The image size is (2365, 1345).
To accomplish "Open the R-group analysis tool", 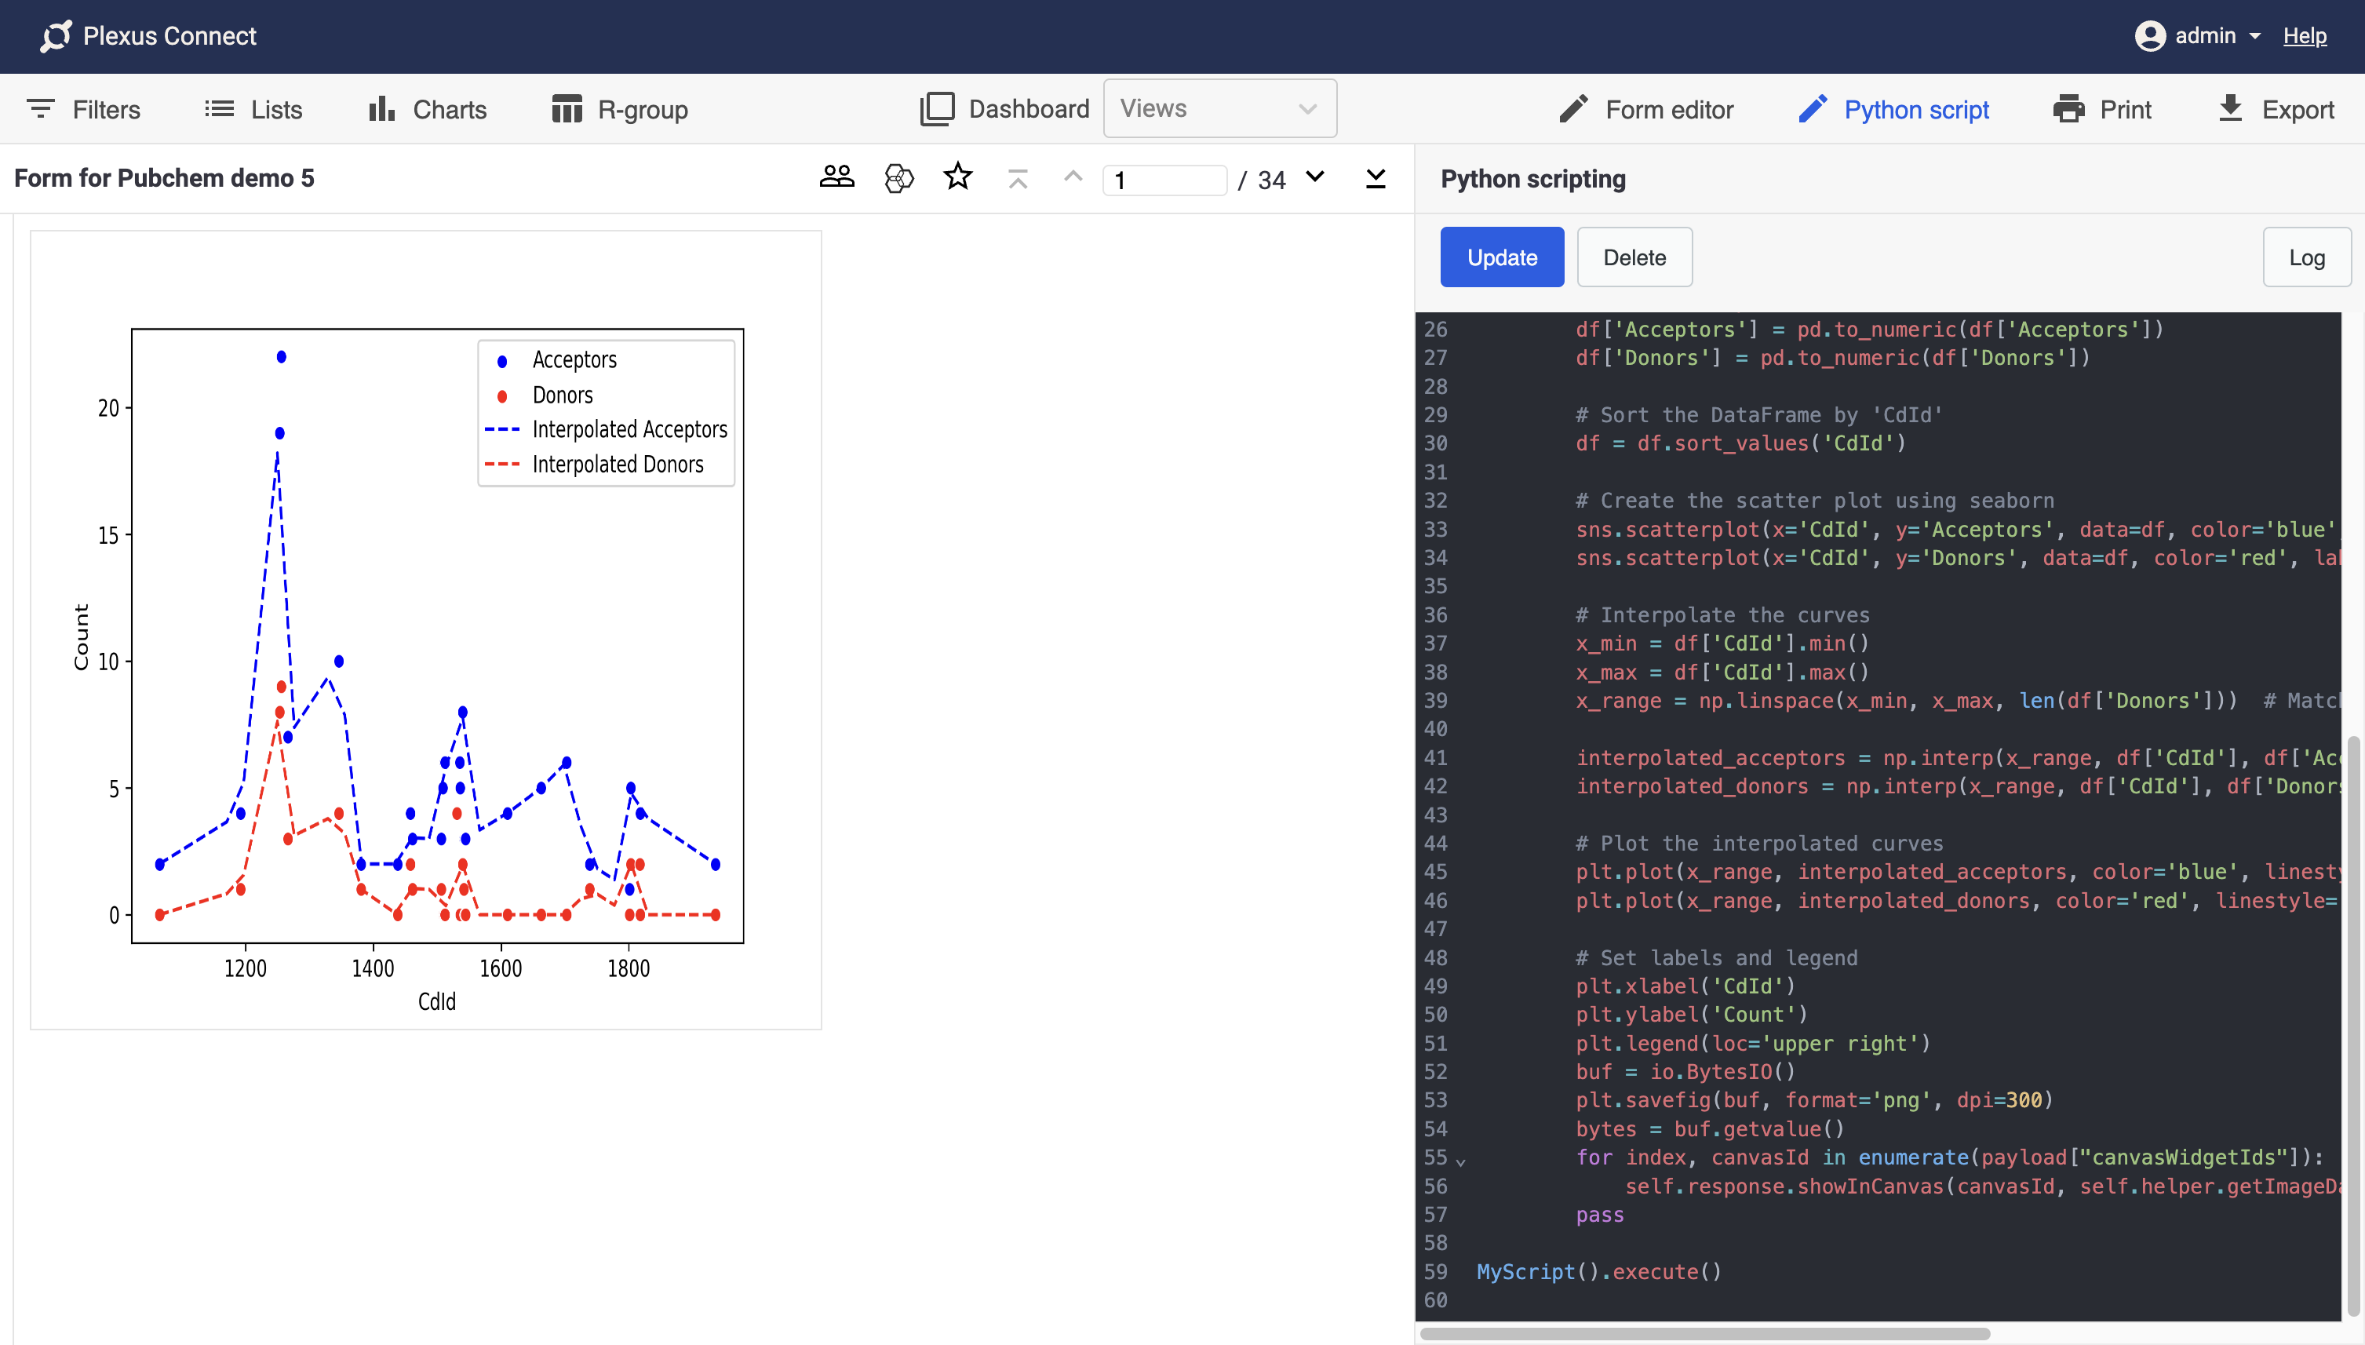I will point(620,109).
